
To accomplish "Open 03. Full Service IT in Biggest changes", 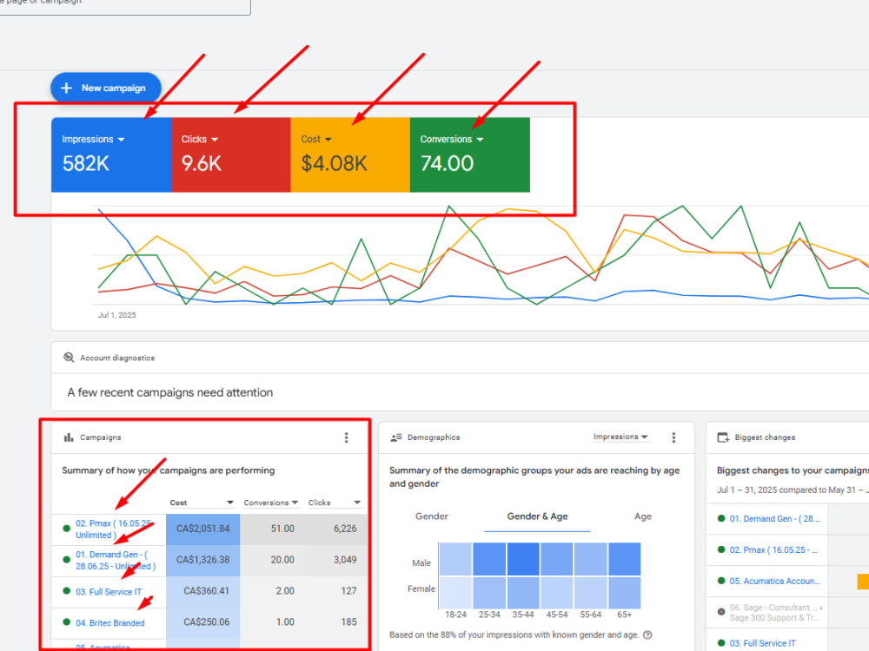I will point(763,643).
